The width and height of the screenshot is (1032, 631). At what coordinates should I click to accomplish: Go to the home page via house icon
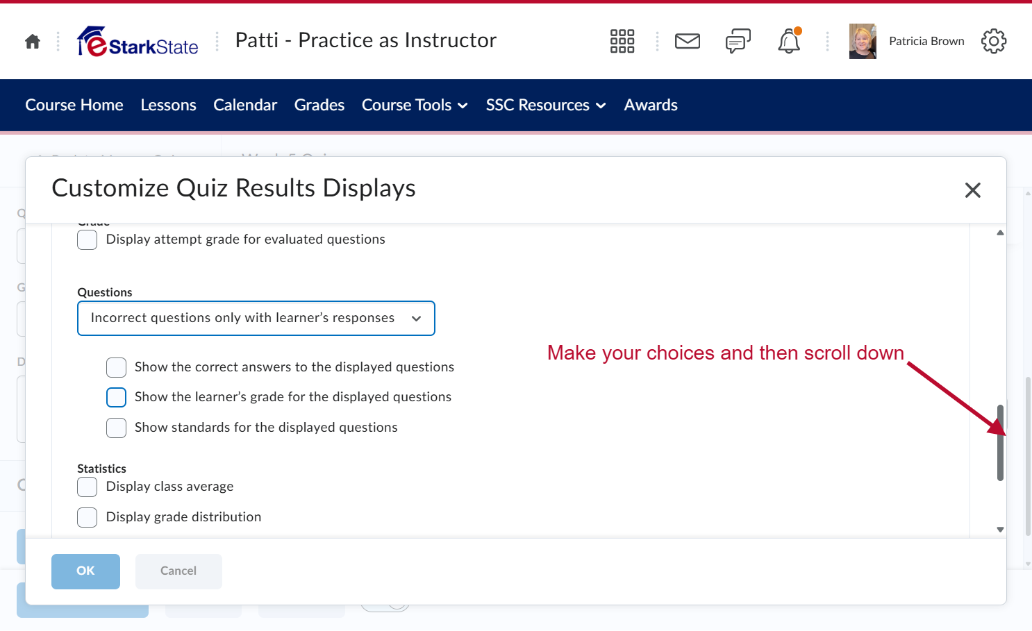click(33, 42)
